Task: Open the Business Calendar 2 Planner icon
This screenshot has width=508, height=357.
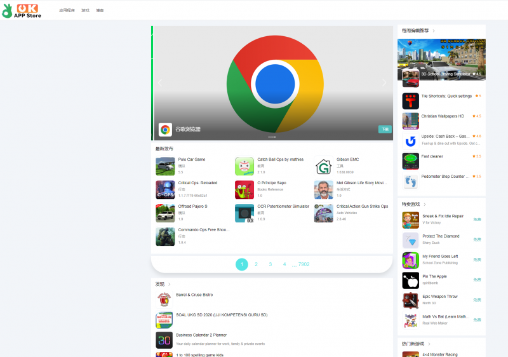Action: 164,340
